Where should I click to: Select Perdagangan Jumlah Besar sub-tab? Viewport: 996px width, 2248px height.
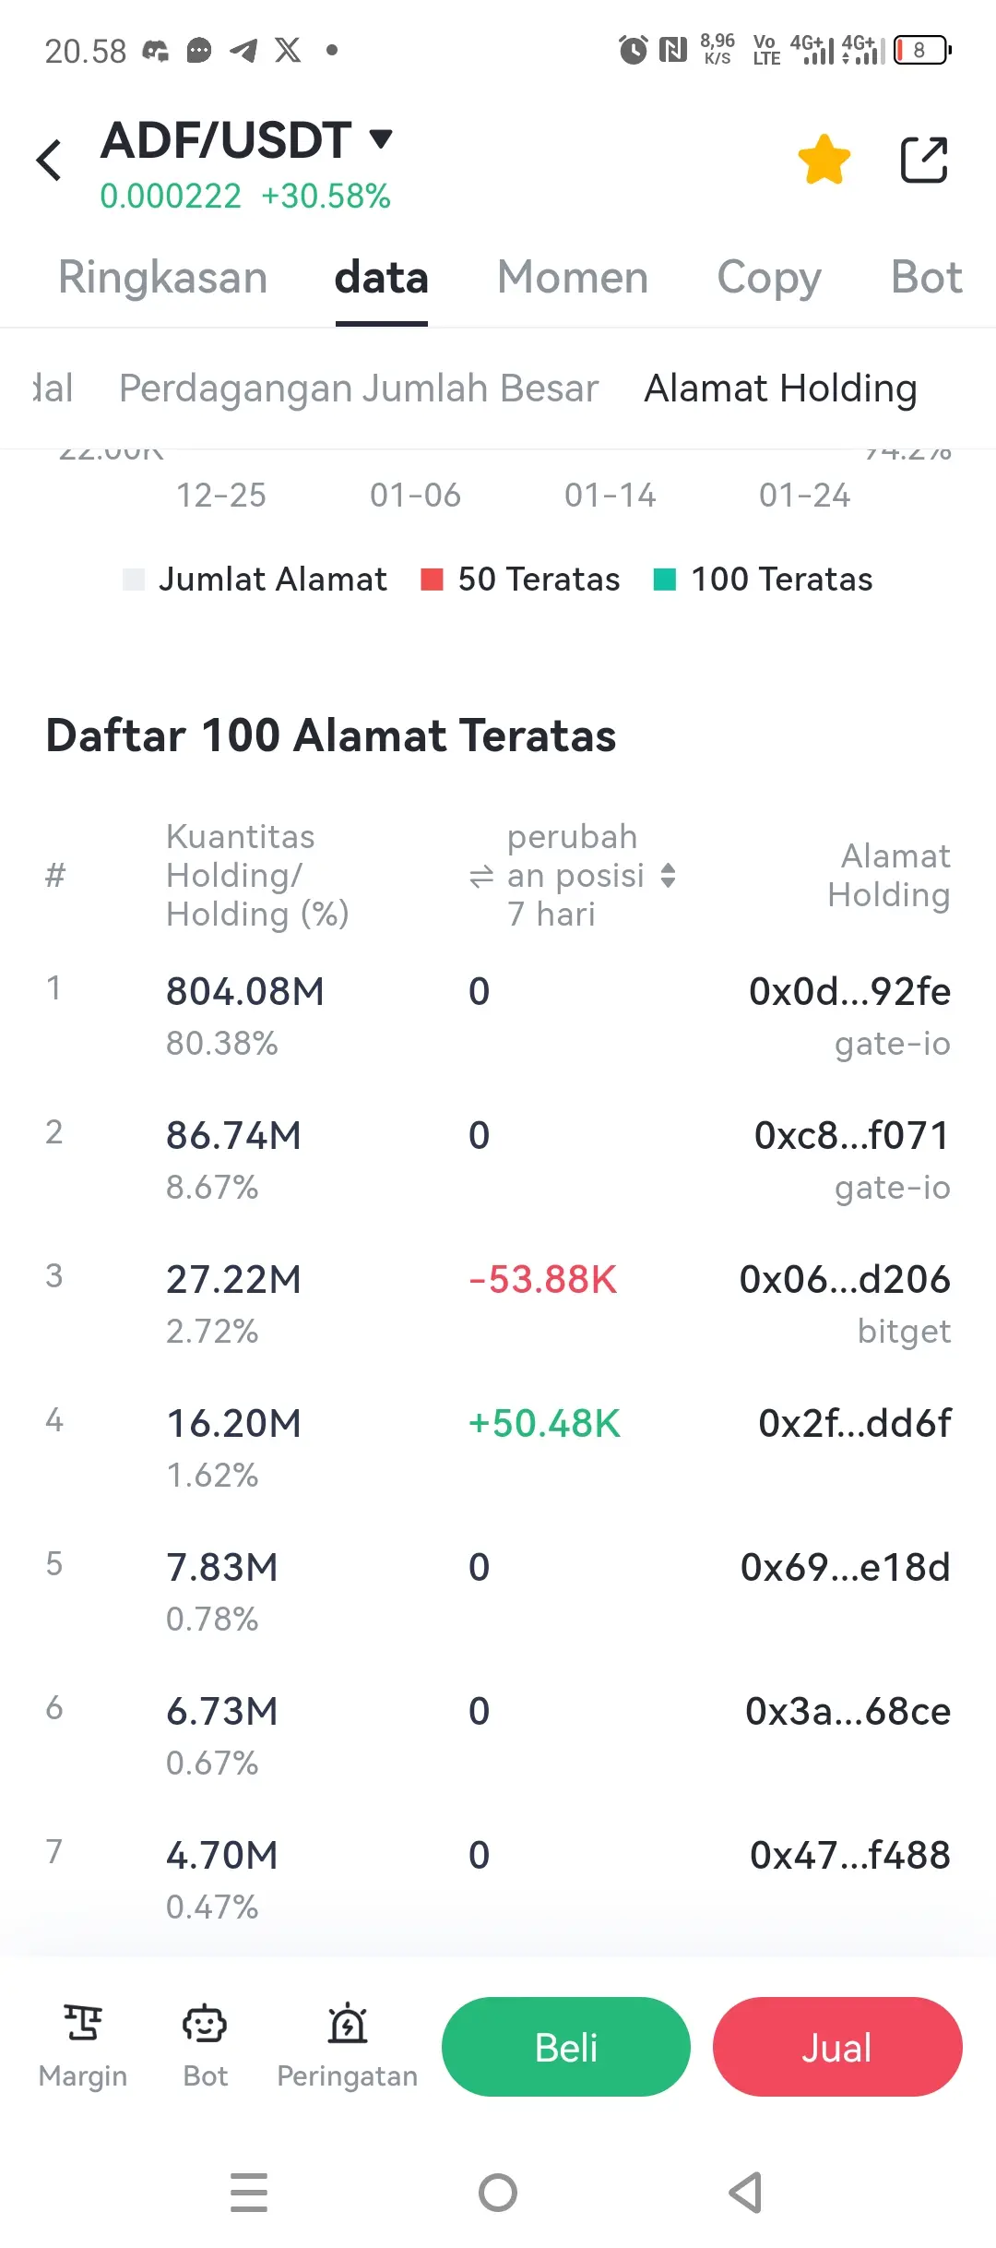359,389
